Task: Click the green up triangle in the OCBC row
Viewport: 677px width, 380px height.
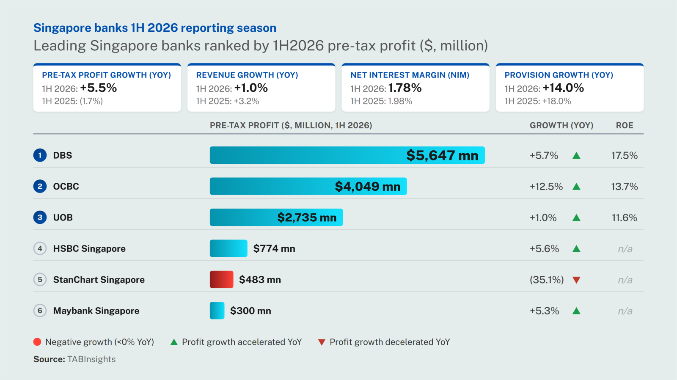Action: [576, 187]
